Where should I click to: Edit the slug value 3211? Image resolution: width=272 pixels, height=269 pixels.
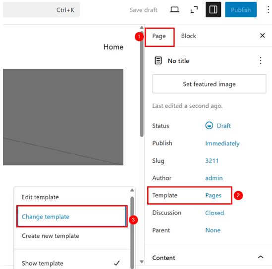tap(212, 161)
